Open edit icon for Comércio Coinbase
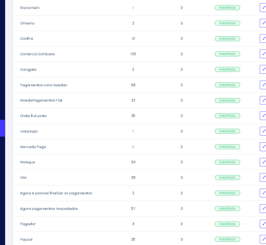The height and width of the screenshot is (245, 266). pyautogui.click(x=263, y=54)
